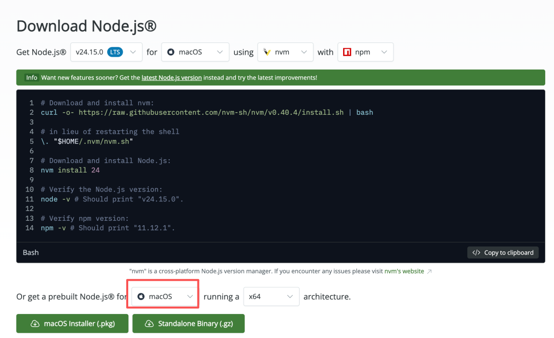Open the v24.15.0 LTS version dropdown
554x338 pixels.
point(106,52)
